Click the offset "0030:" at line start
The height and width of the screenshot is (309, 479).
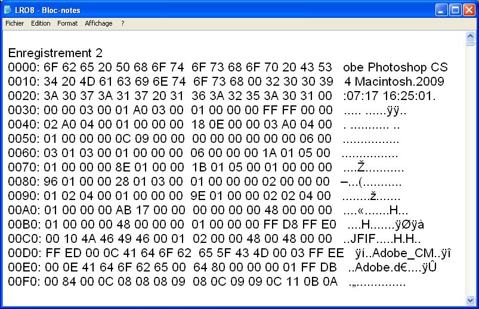point(24,110)
